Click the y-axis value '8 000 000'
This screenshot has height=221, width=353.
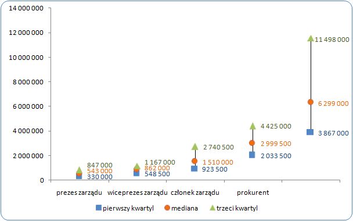point(28,82)
